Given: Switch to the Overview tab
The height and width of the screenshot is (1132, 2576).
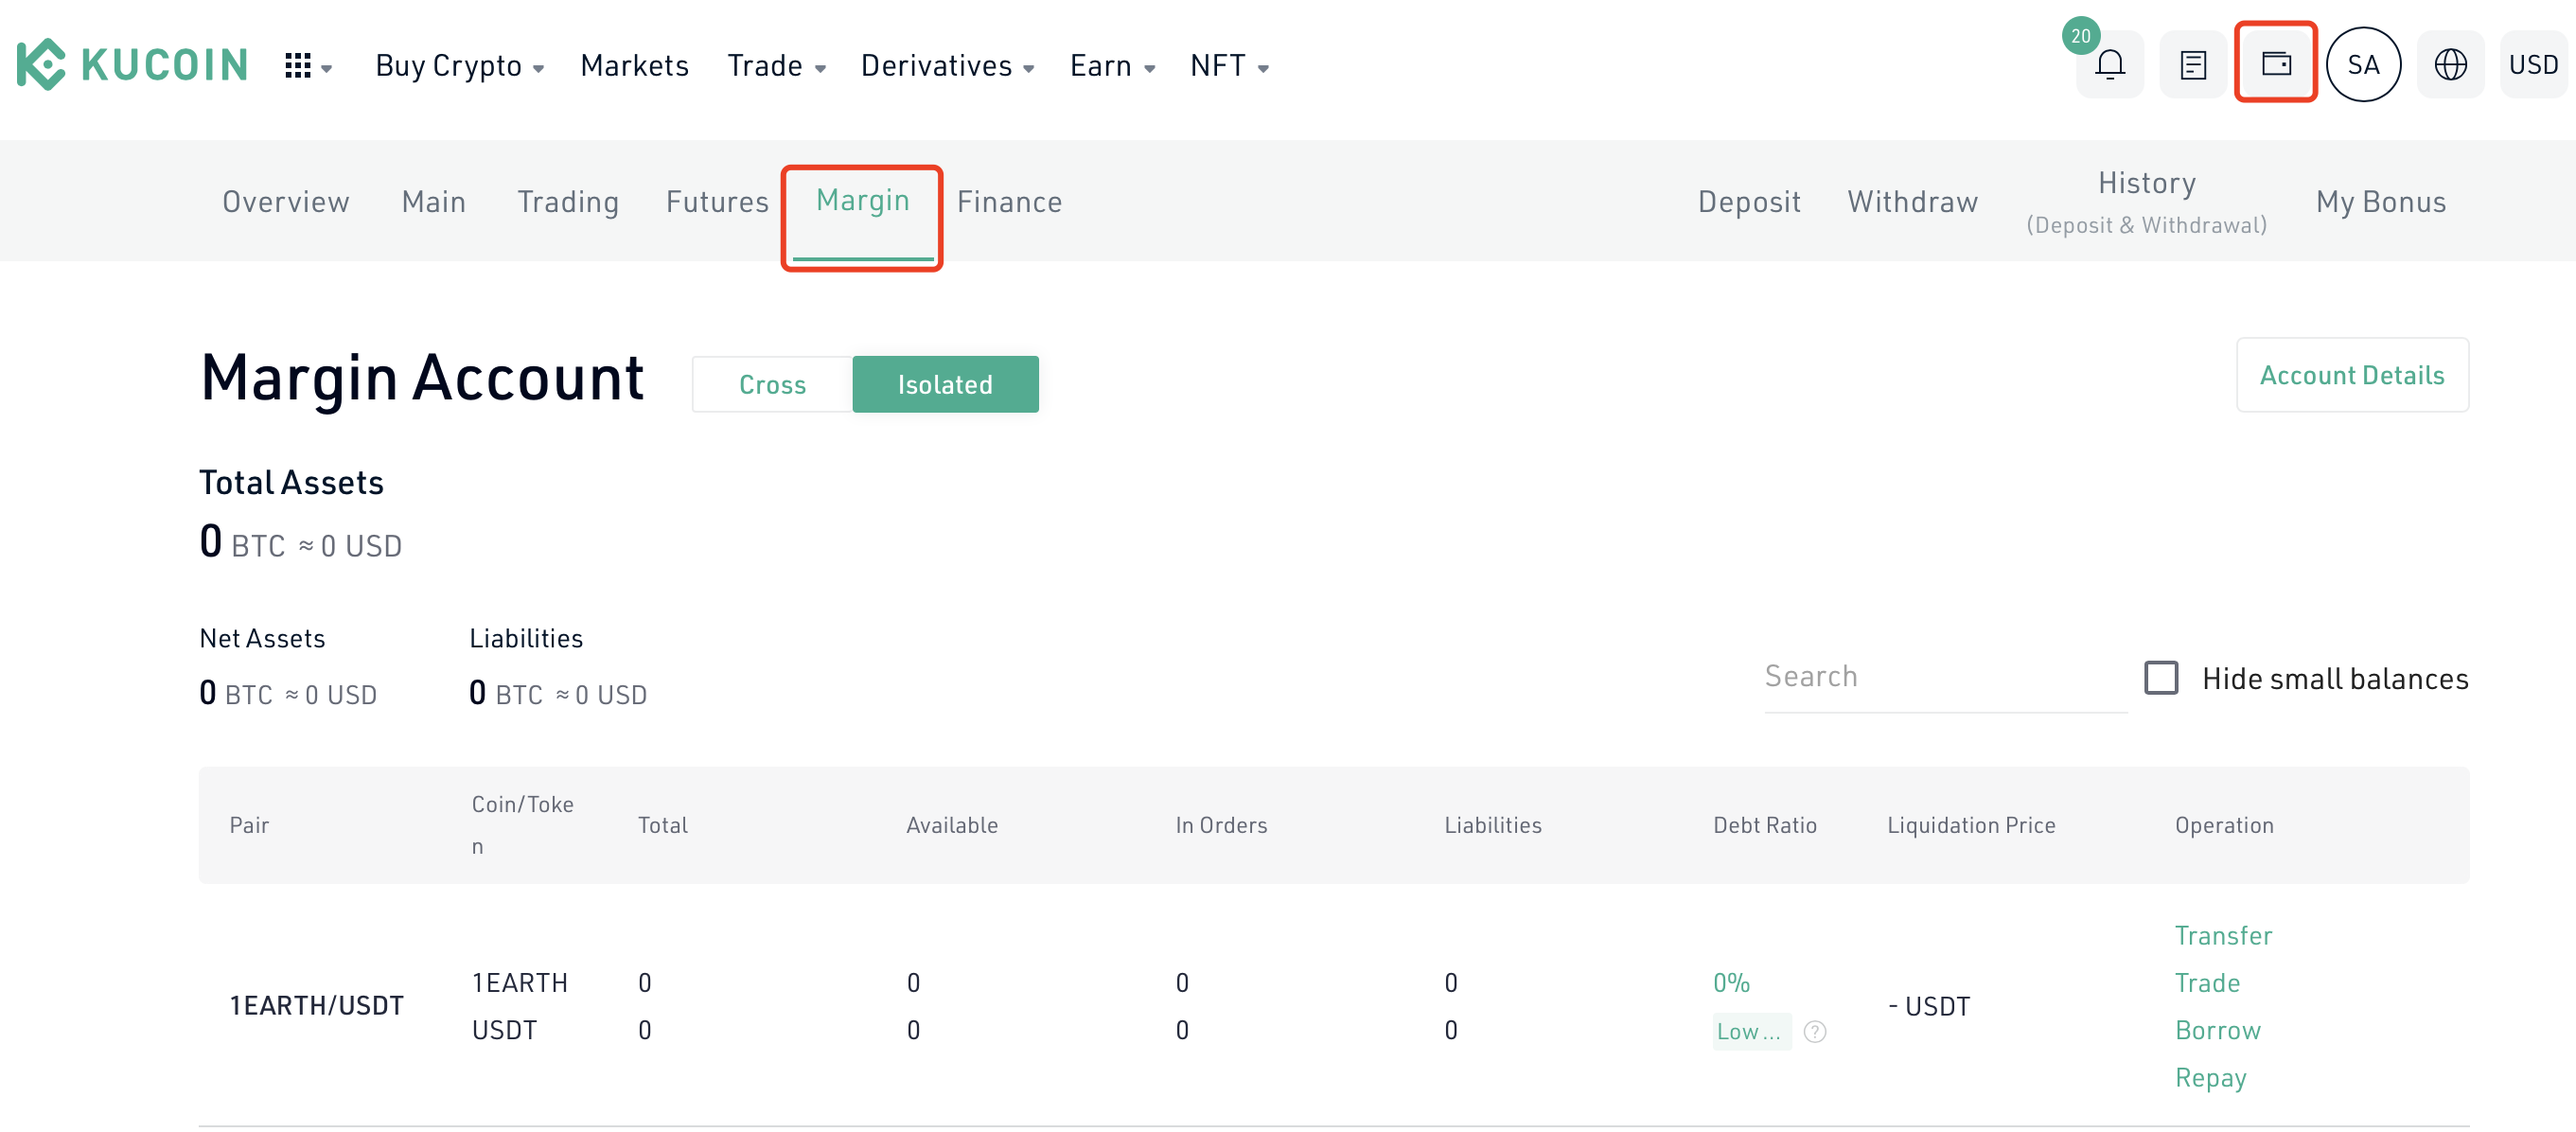Looking at the screenshot, I should point(285,202).
